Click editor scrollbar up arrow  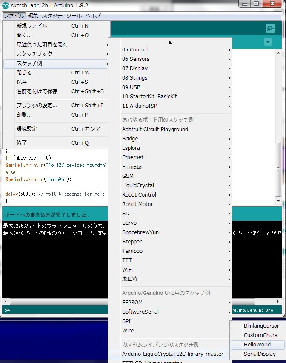pyautogui.click(x=278, y=53)
